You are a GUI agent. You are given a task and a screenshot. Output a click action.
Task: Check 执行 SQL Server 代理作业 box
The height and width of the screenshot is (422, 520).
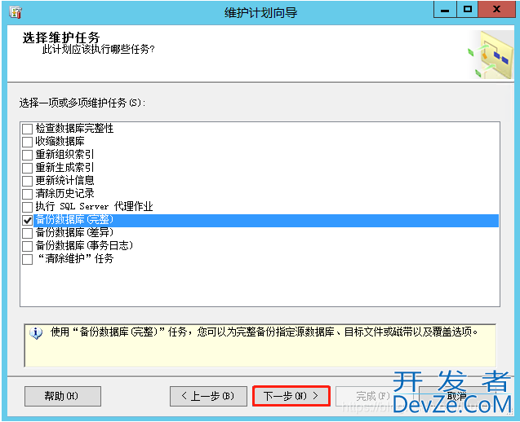tap(28, 207)
